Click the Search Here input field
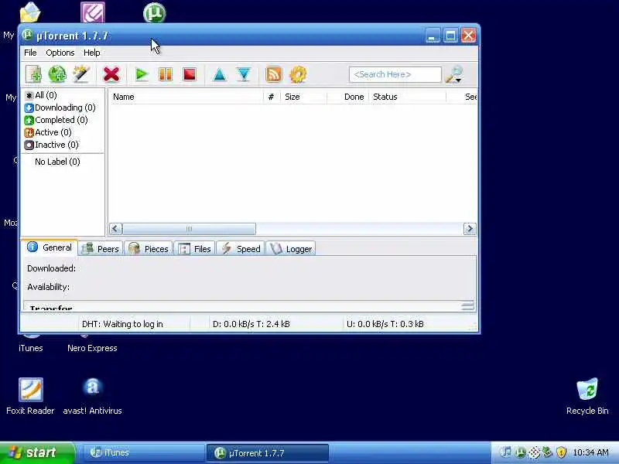Screen dimensions: 619x464 click(x=395, y=74)
